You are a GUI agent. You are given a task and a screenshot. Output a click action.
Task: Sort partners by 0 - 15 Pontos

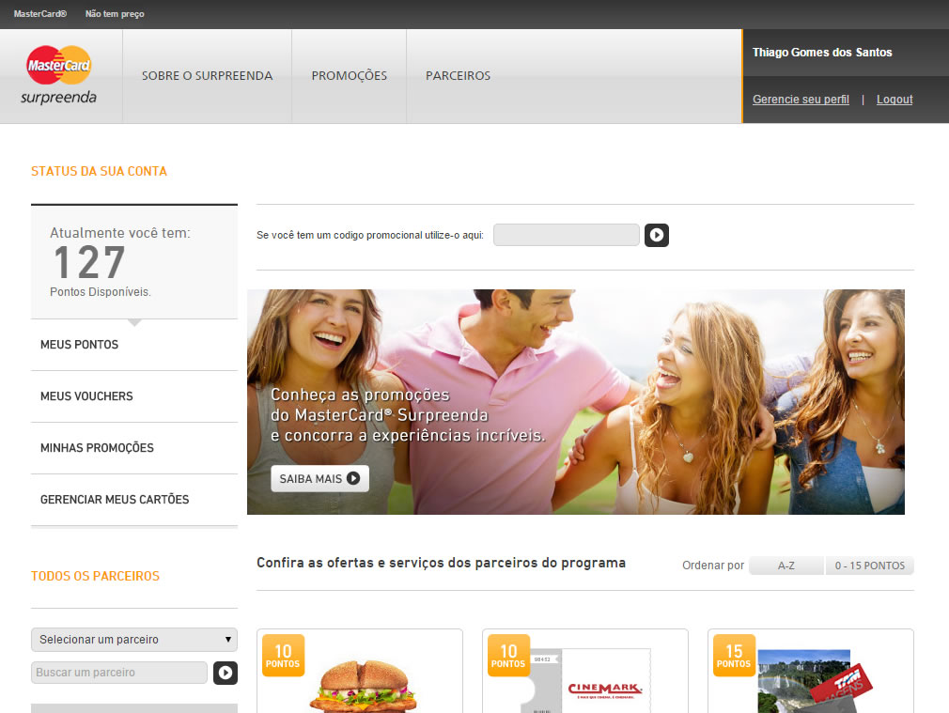[870, 566]
